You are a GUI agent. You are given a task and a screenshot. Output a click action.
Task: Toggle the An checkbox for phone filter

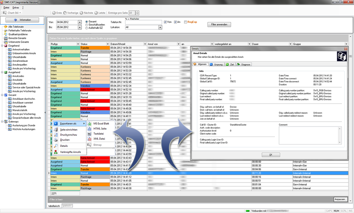pyautogui.click(x=175, y=22)
